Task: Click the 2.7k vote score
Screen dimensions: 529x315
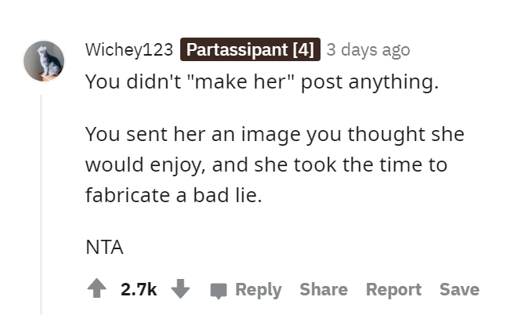Action: (139, 289)
